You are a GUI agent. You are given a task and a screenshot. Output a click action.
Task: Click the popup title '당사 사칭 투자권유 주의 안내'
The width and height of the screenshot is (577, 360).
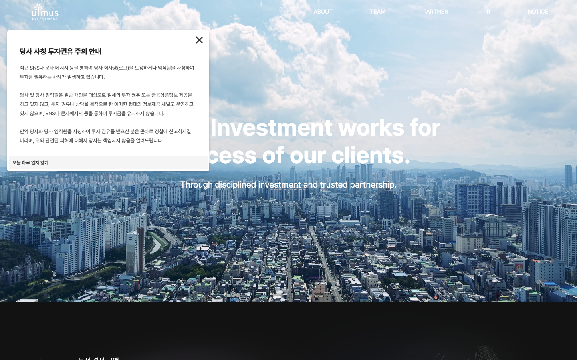pos(61,51)
